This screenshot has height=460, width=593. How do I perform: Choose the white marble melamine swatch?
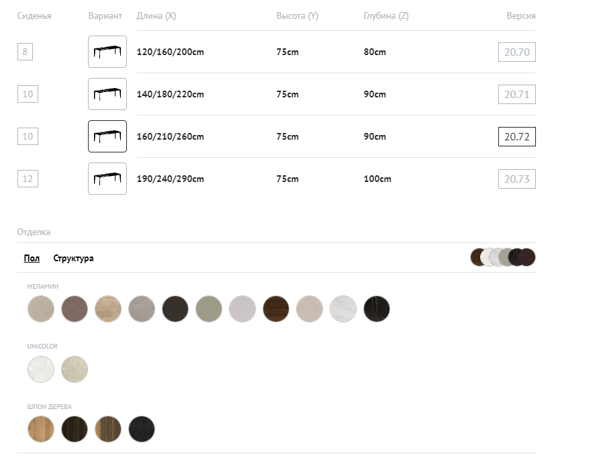point(343,309)
